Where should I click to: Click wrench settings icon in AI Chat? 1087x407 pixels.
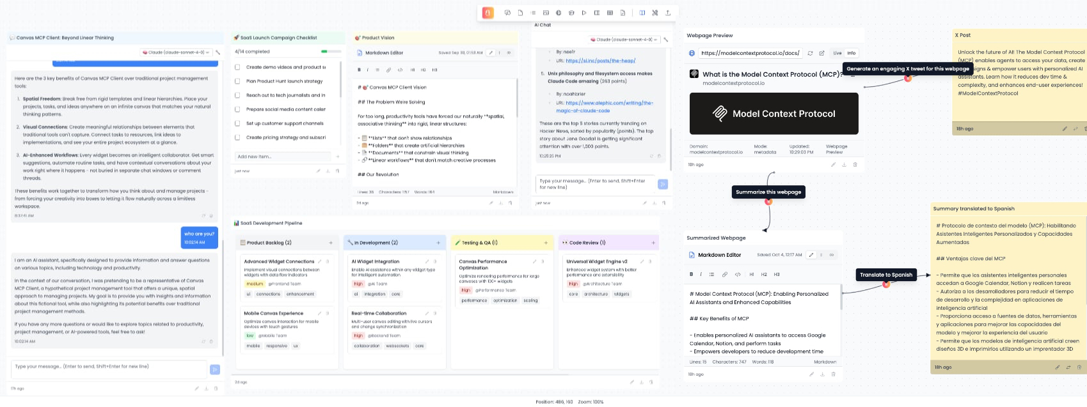[x=665, y=40]
